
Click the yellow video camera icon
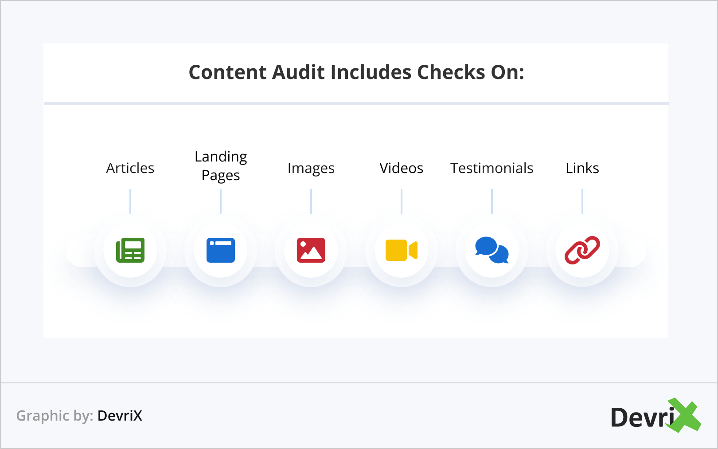402,250
